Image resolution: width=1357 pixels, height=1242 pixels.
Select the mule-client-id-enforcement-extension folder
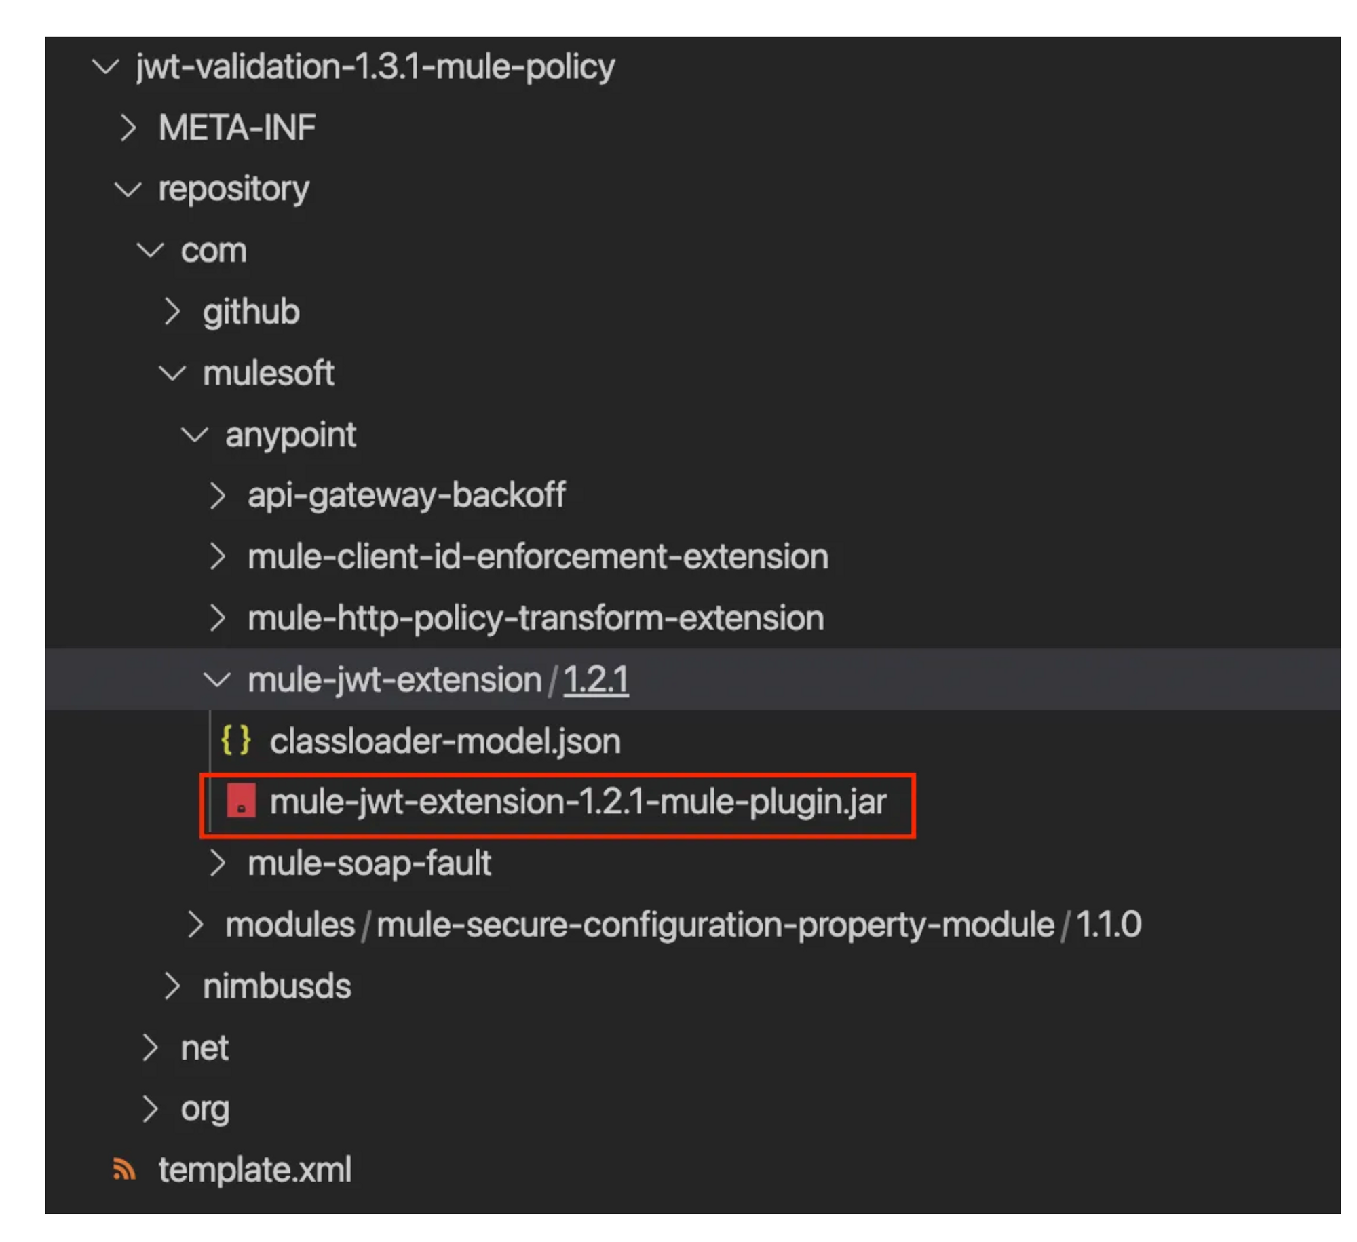tap(537, 556)
